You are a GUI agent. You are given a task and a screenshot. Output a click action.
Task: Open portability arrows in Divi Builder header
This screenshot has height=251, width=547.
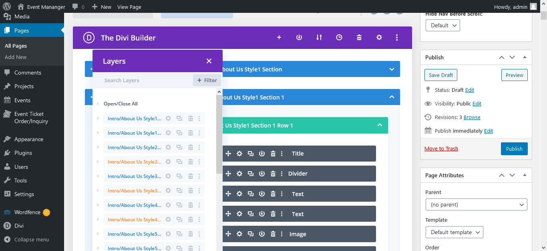pos(319,37)
